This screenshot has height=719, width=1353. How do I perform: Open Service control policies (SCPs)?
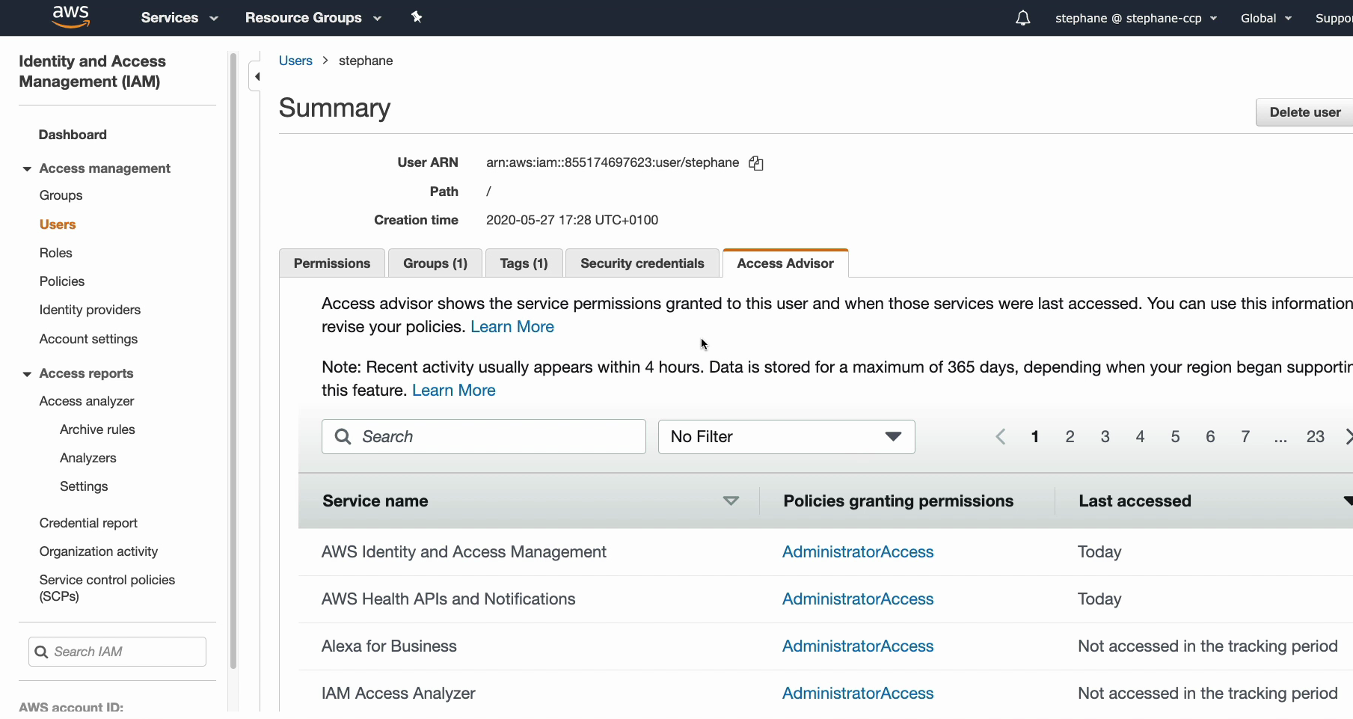click(107, 588)
